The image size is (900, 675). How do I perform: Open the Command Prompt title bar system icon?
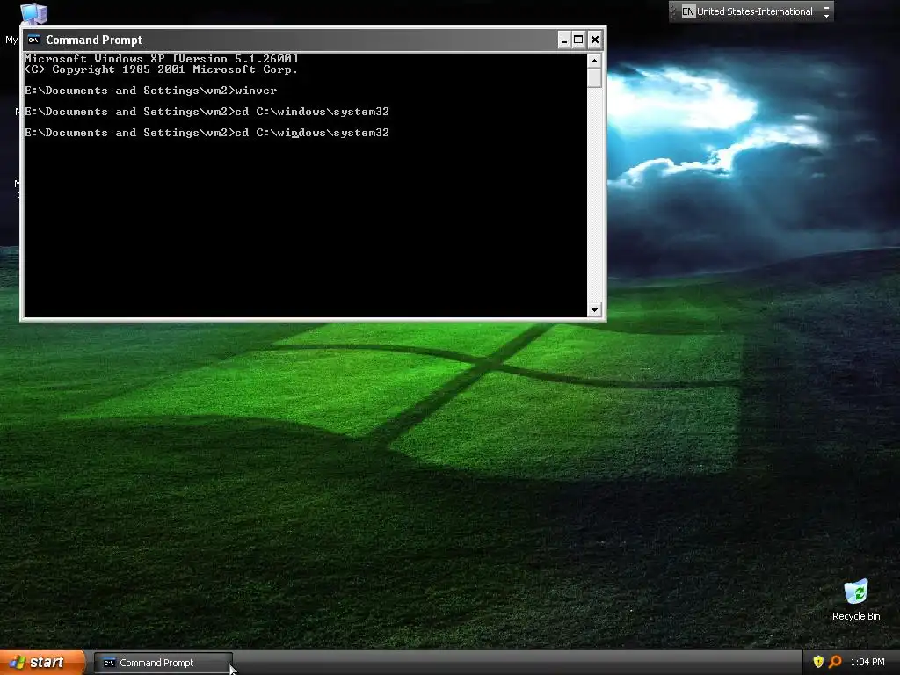(33, 40)
